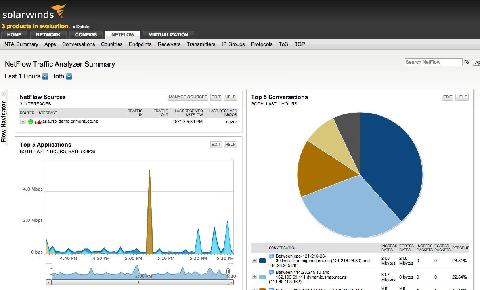Image resolution: width=480 pixels, height=290 pixels.
Task: Click the light blue legend swatch for 114.23.245.10
Action: (262, 277)
